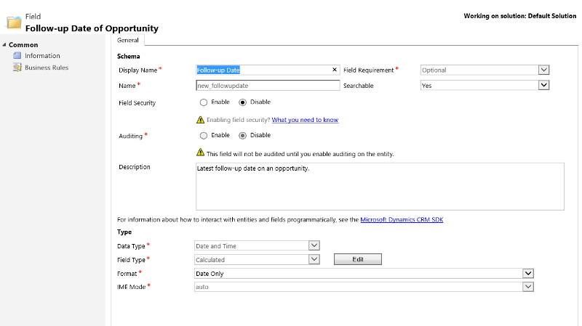The height and width of the screenshot is (326, 582).
Task: Clear Display Name with the X icon
Action: [335, 70]
